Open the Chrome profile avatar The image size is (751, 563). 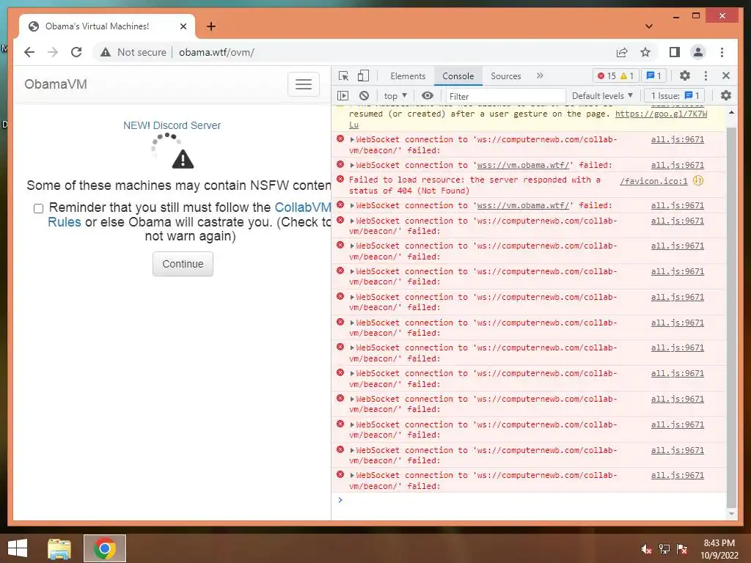(x=698, y=52)
